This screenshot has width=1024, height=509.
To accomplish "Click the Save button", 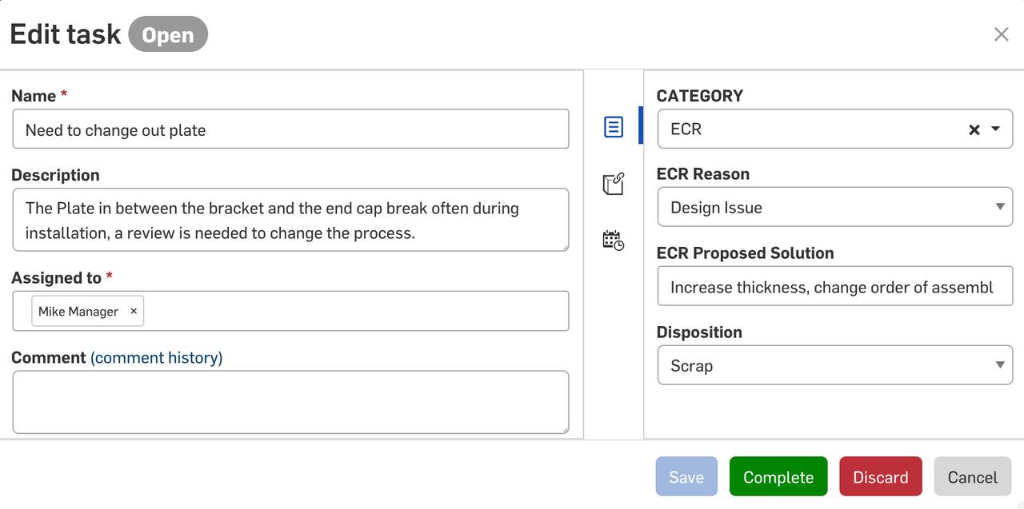I will [686, 476].
